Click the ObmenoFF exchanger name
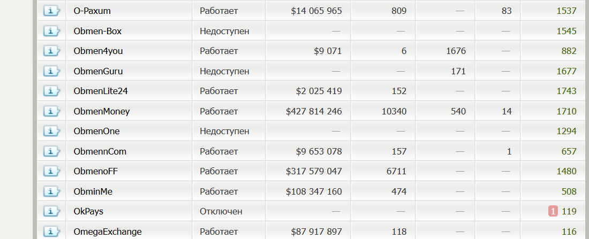The width and height of the screenshot is (589, 239). pyautogui.click(x=96, y=171)
